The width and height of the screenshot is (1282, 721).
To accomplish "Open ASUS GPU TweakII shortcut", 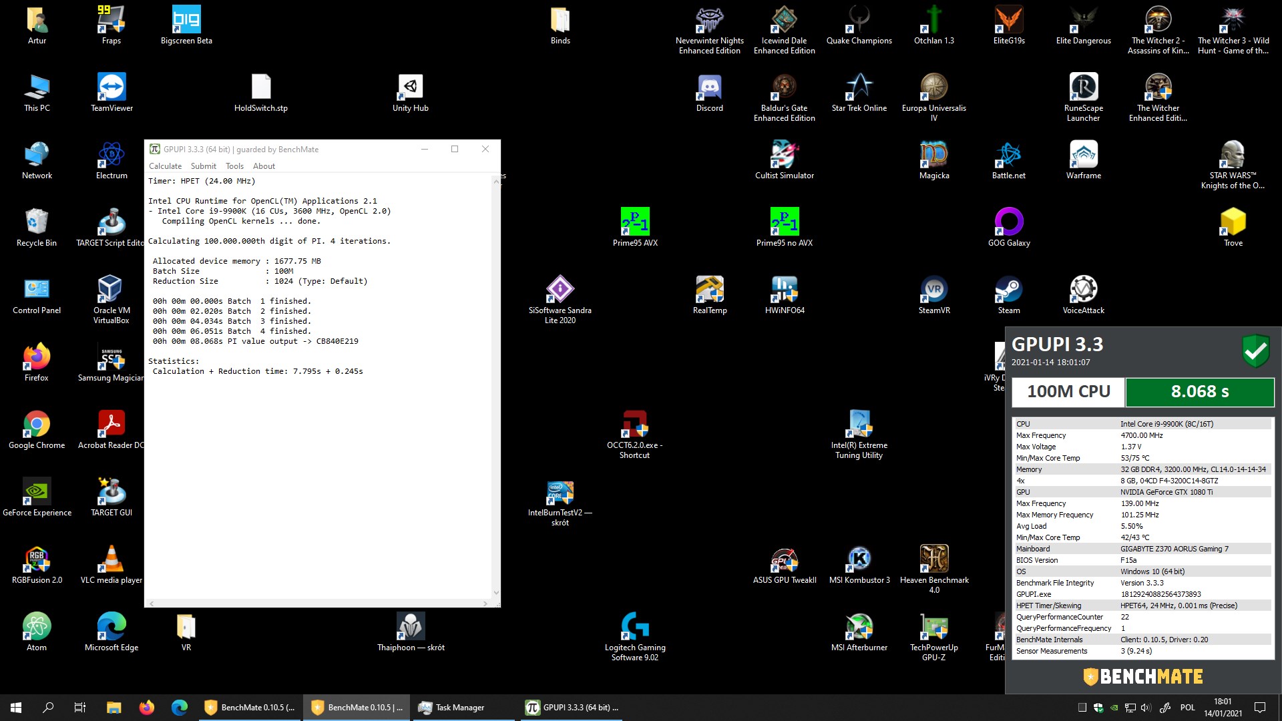I will pos(785,565).
